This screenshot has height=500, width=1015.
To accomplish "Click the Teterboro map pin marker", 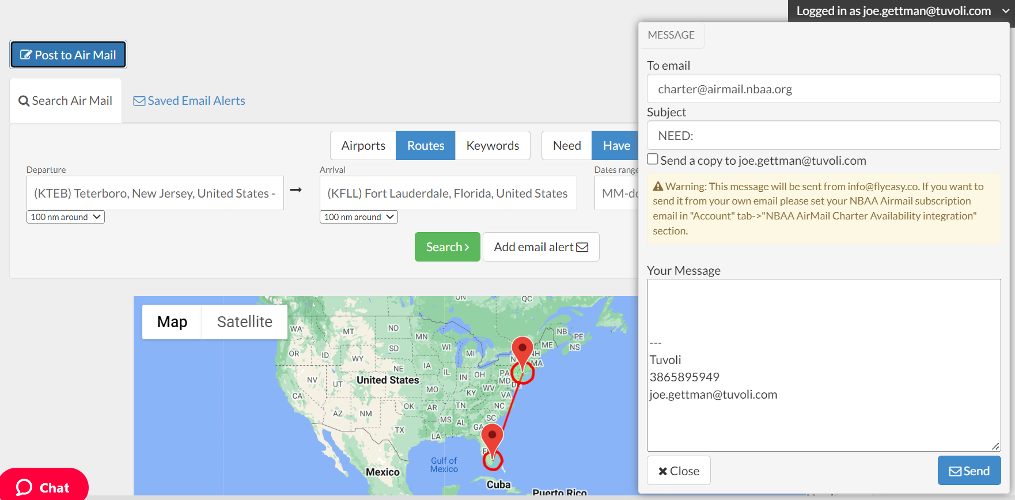I will 522,350.
